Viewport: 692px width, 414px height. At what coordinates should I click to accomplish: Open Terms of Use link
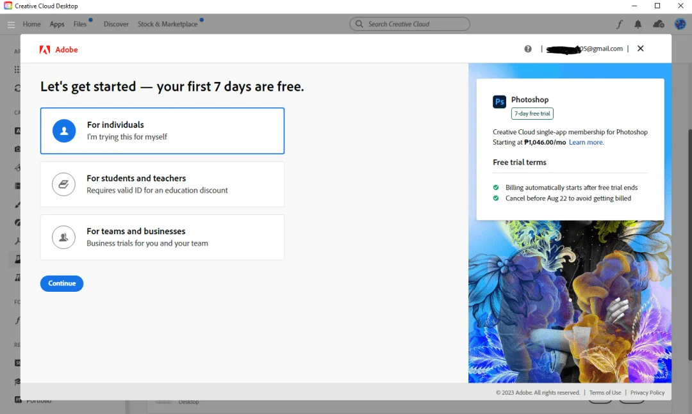point(605,393)
